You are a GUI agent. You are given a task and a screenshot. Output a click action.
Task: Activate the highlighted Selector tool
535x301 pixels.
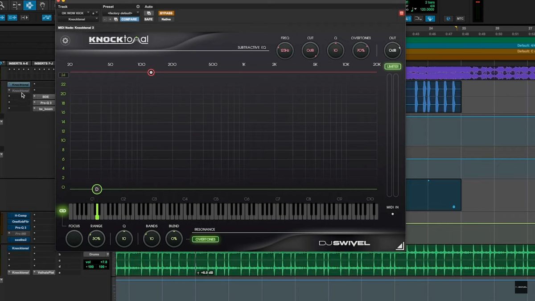point(30,5)
